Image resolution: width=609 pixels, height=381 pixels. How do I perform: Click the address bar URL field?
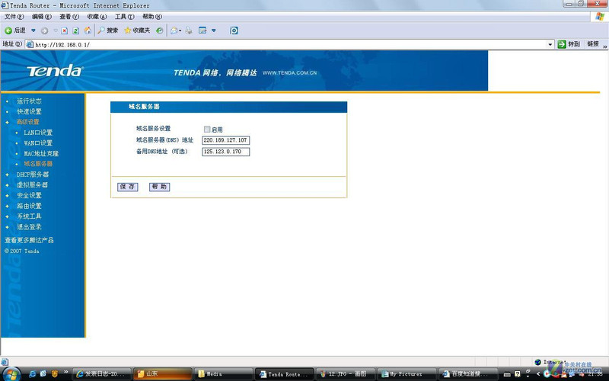coord(289,44)
